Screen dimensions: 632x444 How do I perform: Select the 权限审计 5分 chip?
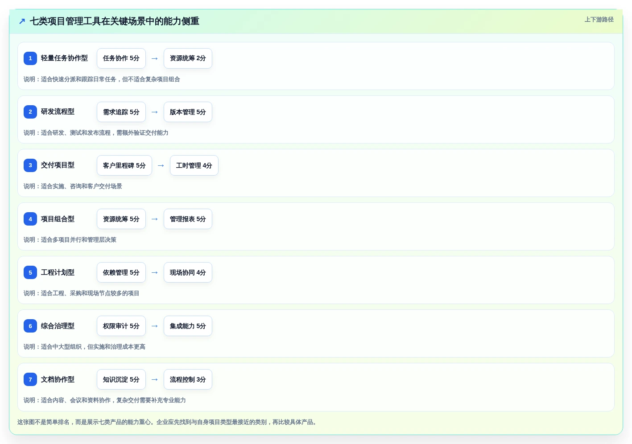121,326
